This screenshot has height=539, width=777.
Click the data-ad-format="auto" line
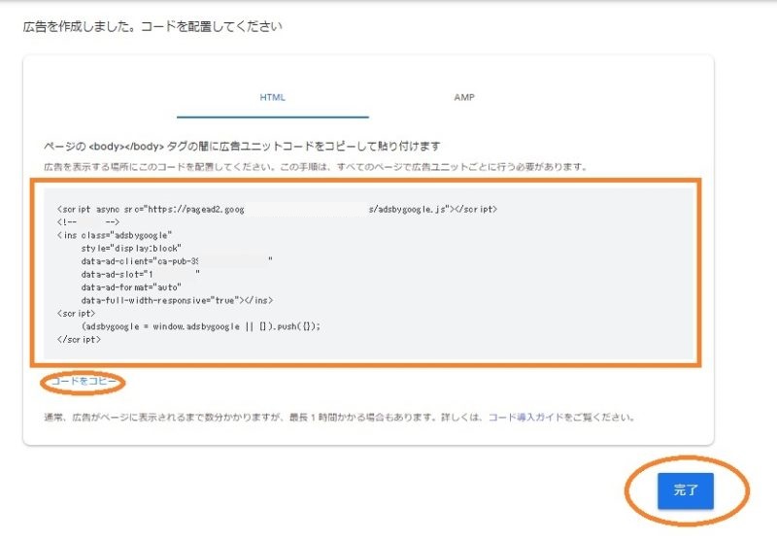tap(131, 287)
